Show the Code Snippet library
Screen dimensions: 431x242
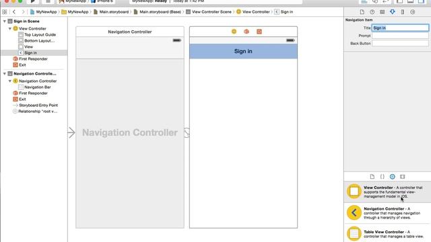tap(382, 176)
